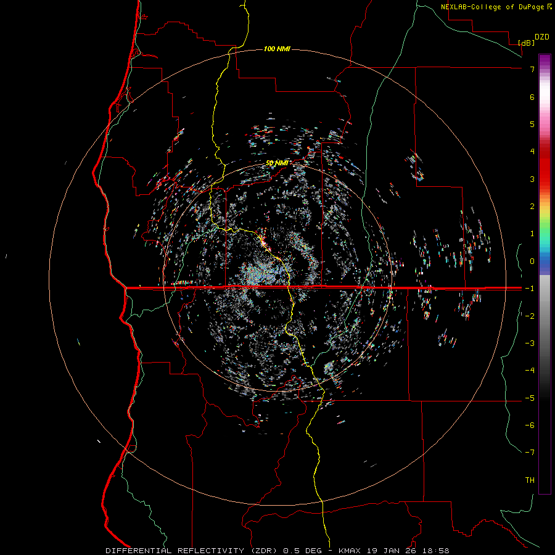Viewport: 555px width, 555px height.
Task: Click the -6 dB tick label on colorbar
Action: tap(530, 425)
